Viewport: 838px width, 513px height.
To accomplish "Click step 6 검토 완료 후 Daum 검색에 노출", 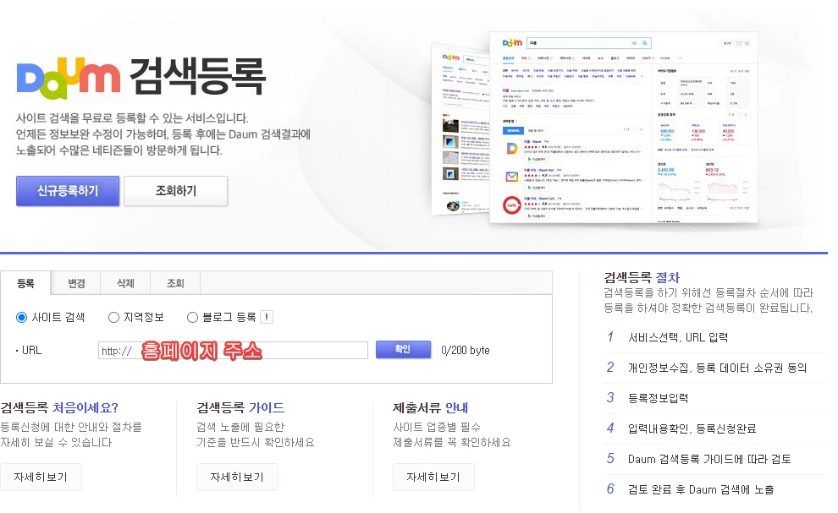I will (x=701, y=489).
